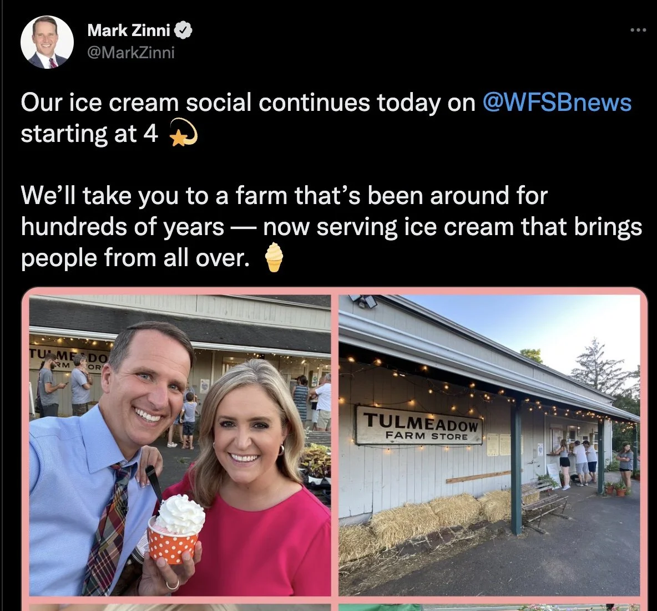Click the Tulmeadow Farm Store sign in photo
The width and height of the screenshot is (657, 611).
tap(419, 426)
